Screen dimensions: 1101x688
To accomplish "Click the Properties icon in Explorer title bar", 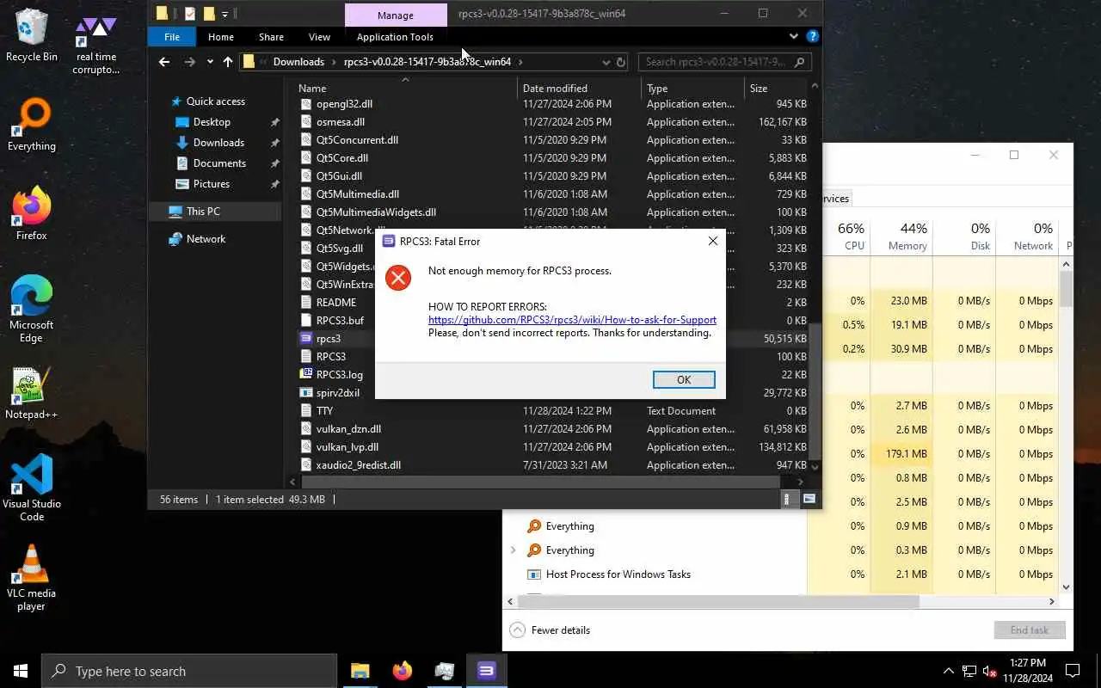I will coord(190,14).
